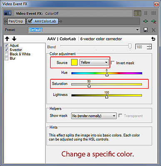The image size is (161, 166).
Task: Reset settings with the undo arrow icon
Action: coord(153,39)
